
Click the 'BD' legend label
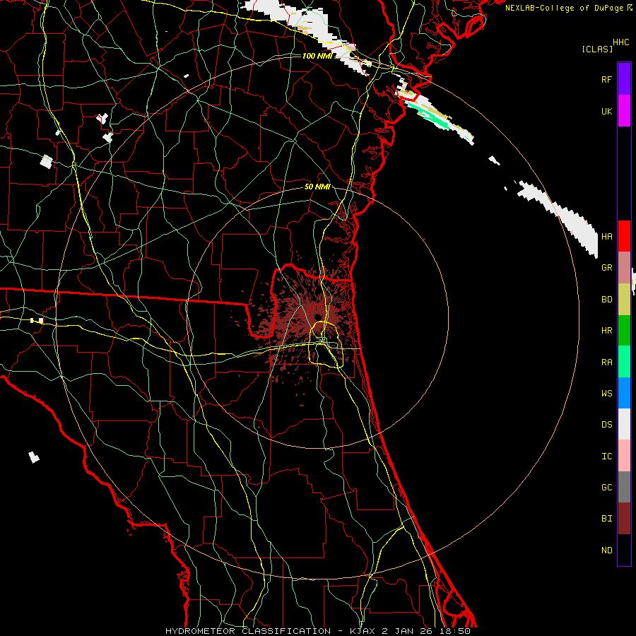(x=606, y=299)
